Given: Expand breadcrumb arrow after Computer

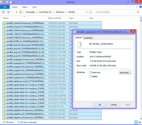Looking at the screenshot, I should click(37, 12).
